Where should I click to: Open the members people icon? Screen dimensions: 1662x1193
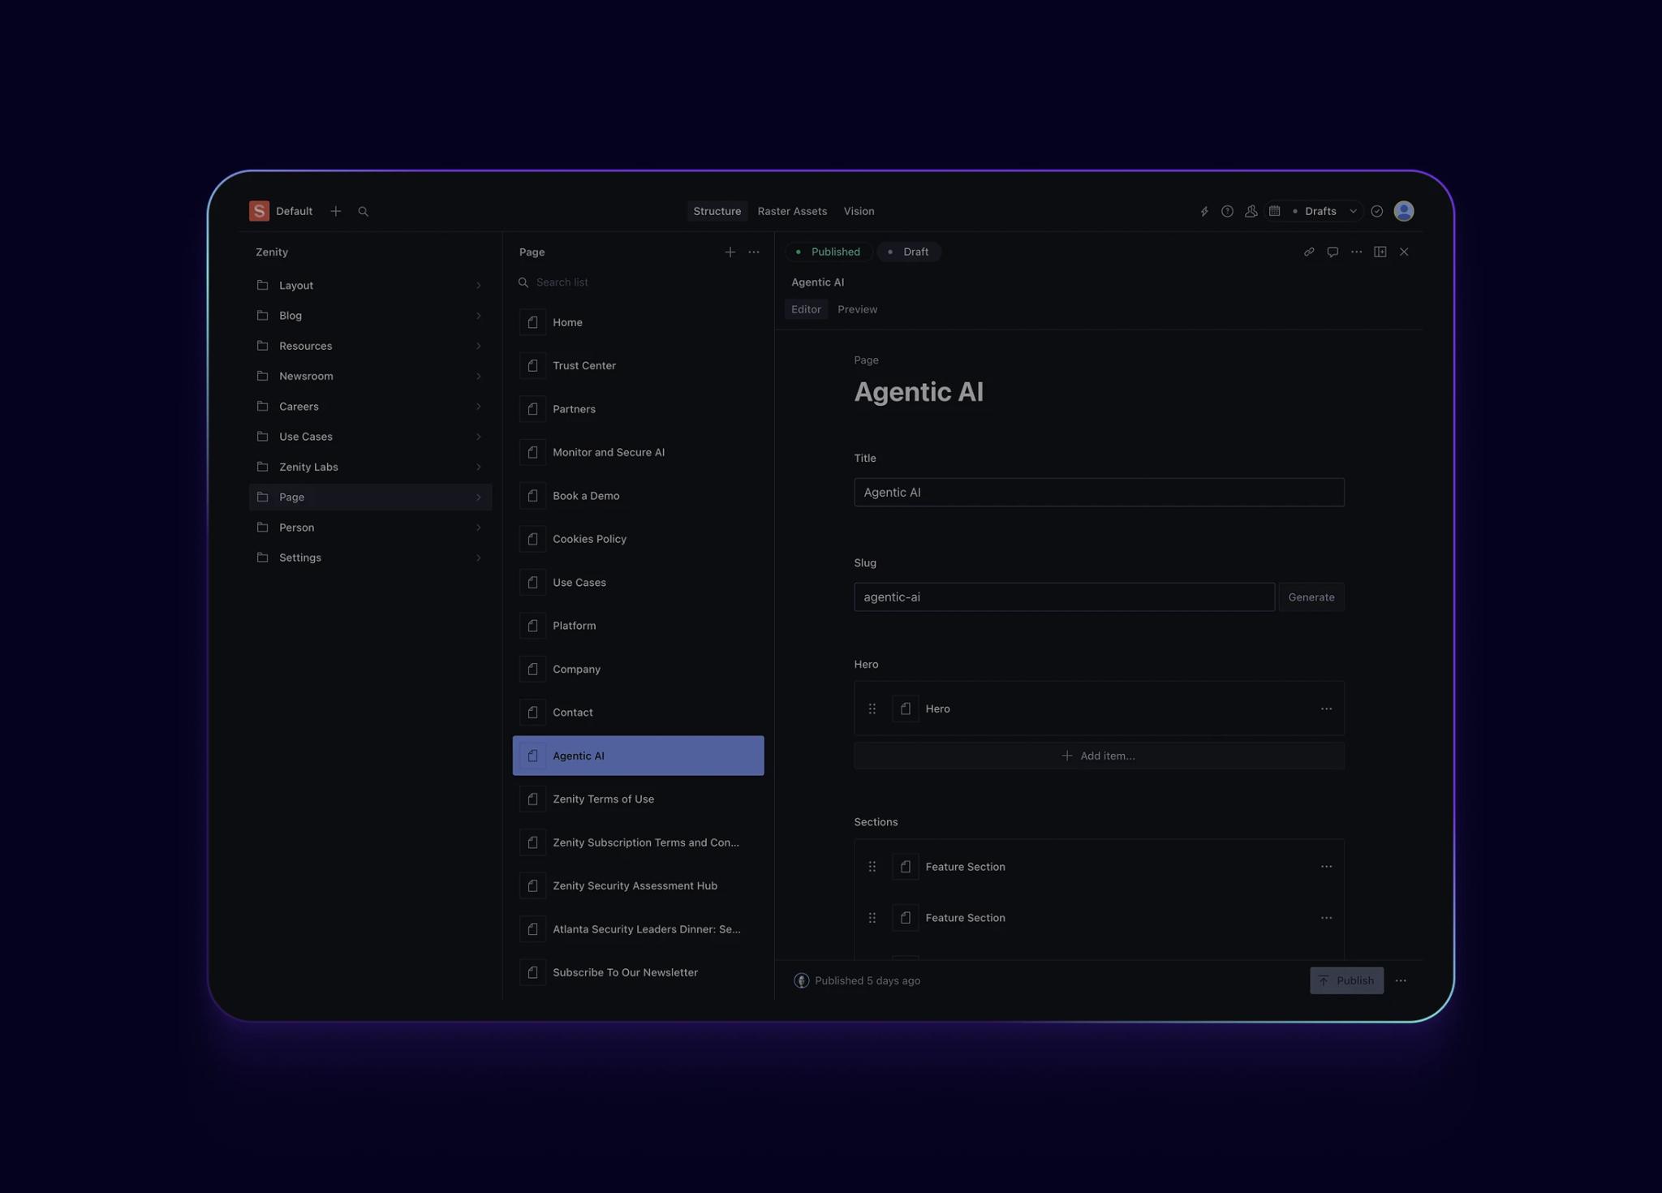point(1251,211)
